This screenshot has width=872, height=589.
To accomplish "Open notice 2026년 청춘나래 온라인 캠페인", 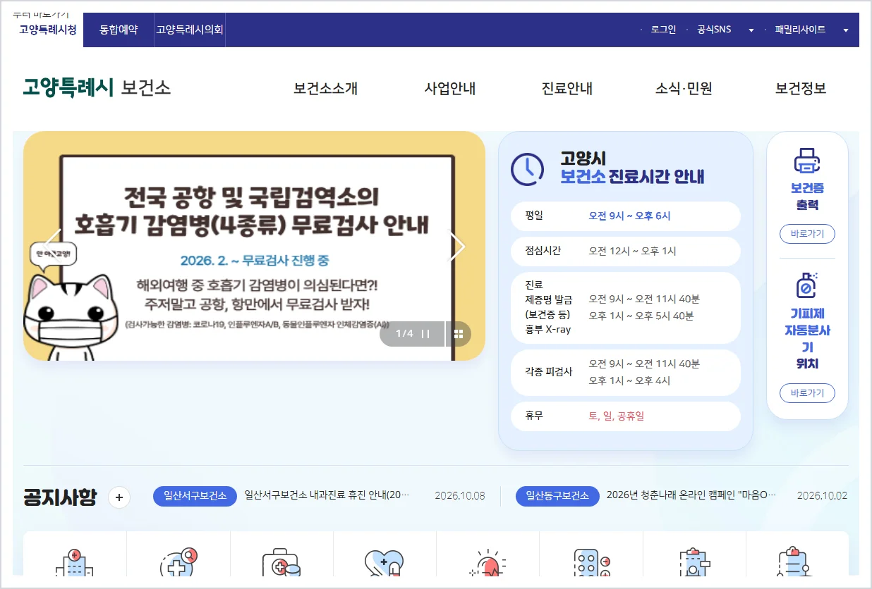I will point(691,496).
